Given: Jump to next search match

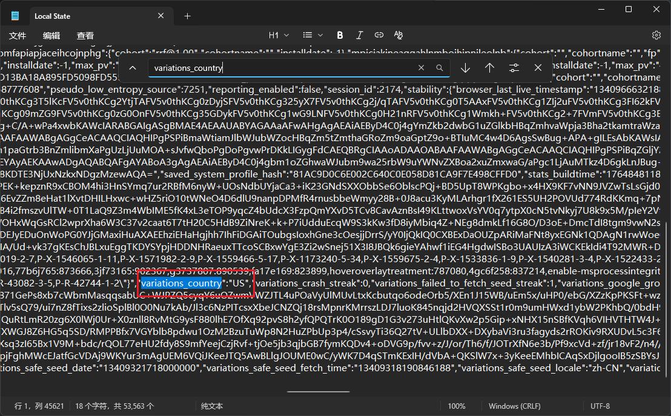Looking at the screenshot, I should click(x=465, y=68).
